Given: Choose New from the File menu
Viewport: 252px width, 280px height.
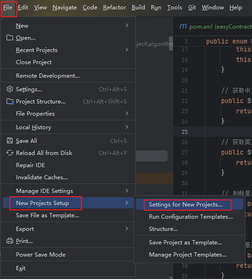Looking at the screenshot, I should pos(68,26).
